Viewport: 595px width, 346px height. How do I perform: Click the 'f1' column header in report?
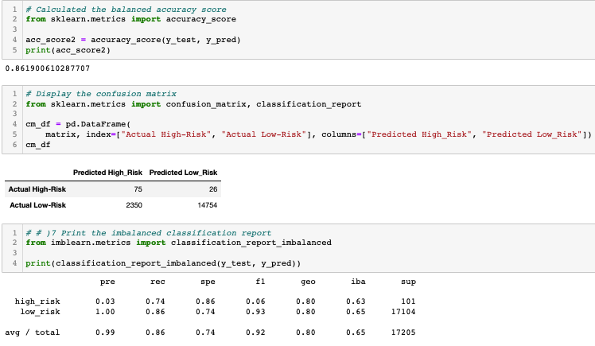pos(260,282)
